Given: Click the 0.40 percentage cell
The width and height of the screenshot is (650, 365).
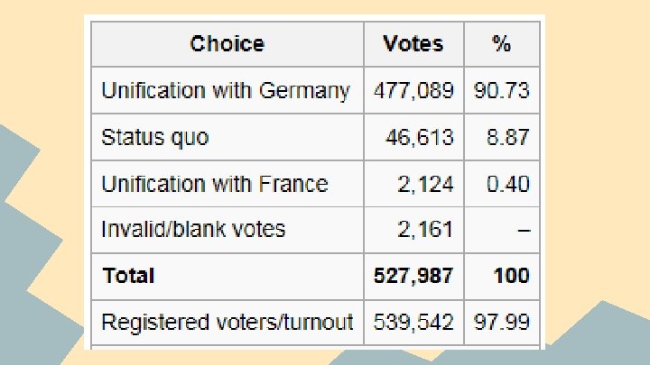Looking at the screenshot, I should tap(506, 184).
